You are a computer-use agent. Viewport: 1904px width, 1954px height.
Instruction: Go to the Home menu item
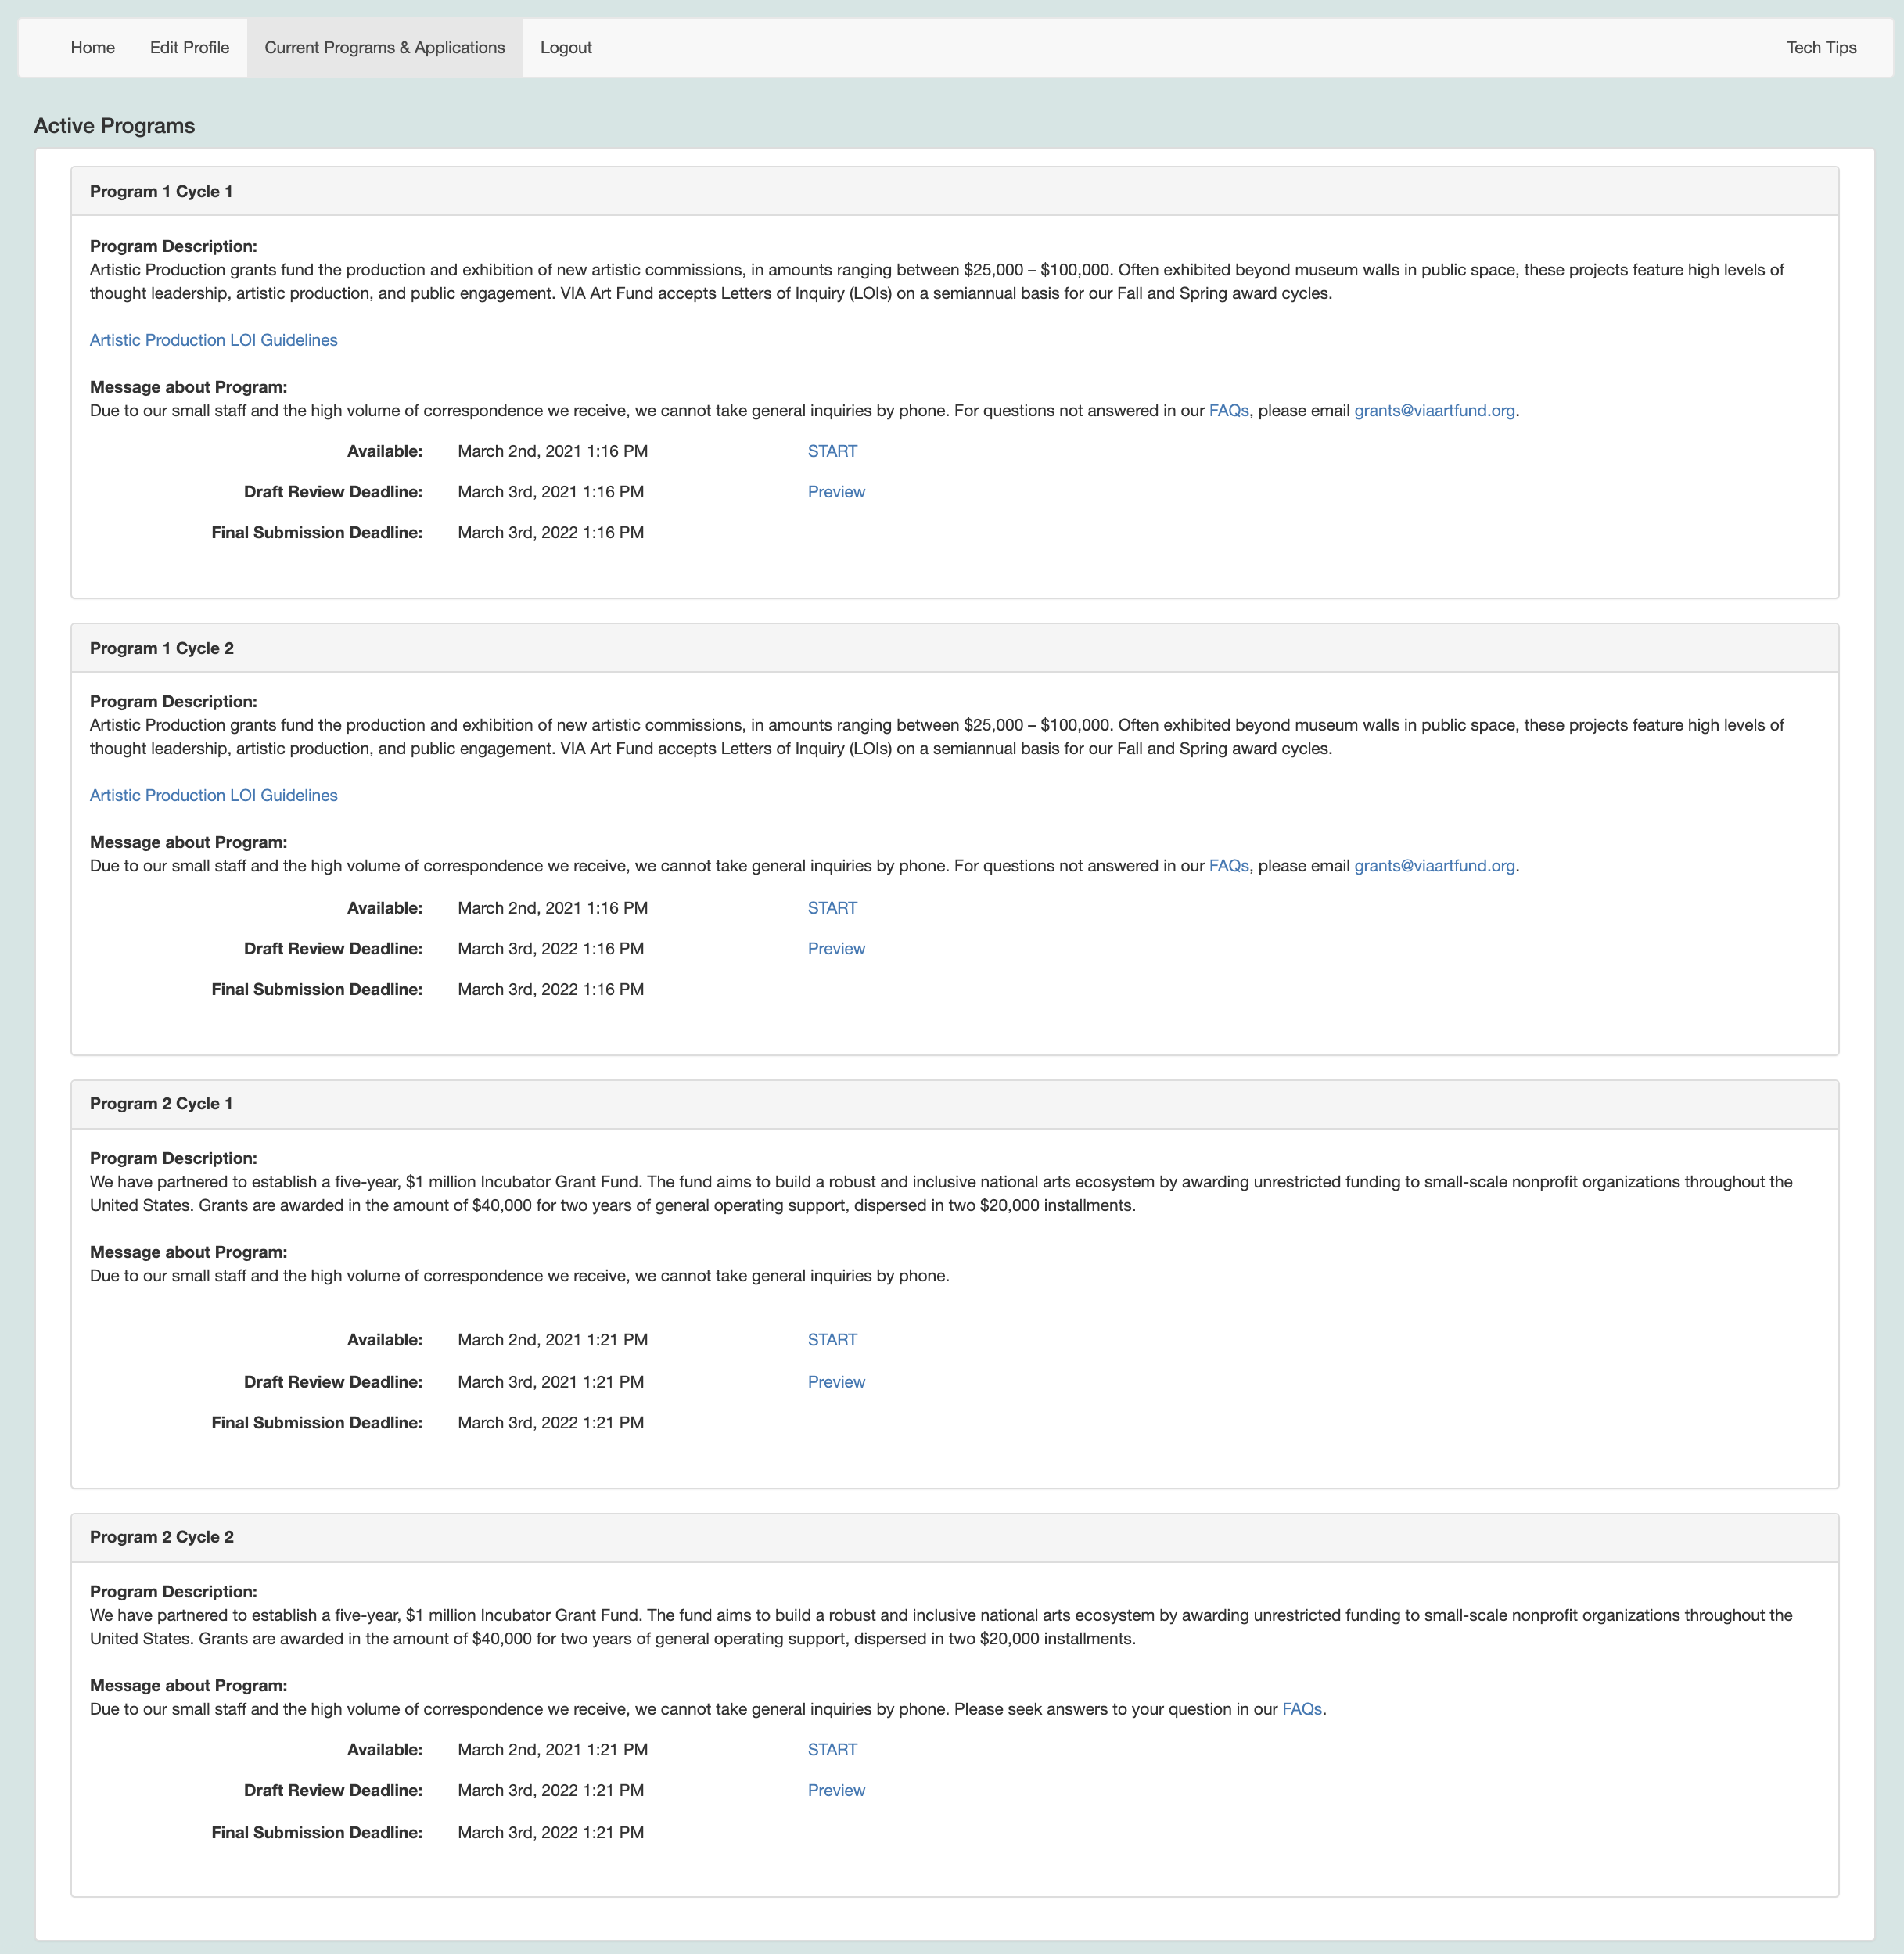point(92,48)
